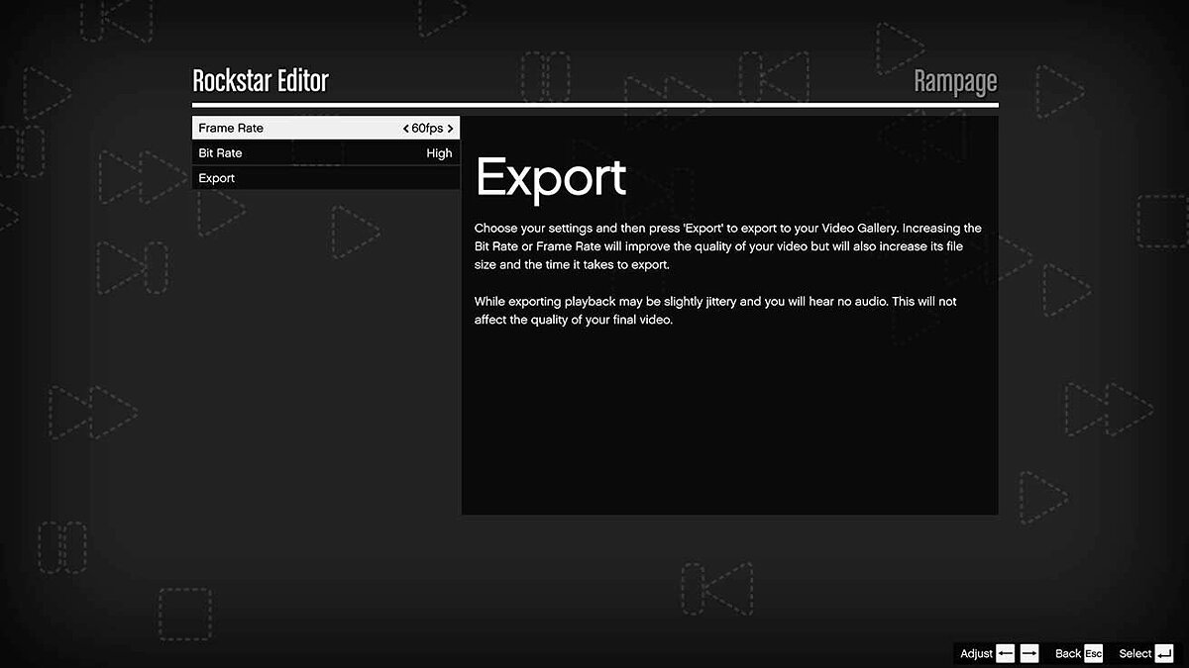
Task: Increase frame rate with the right chevron
Action: click(450, 129)
